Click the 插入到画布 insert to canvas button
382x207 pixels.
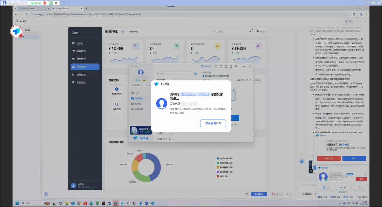click(259, 194)
